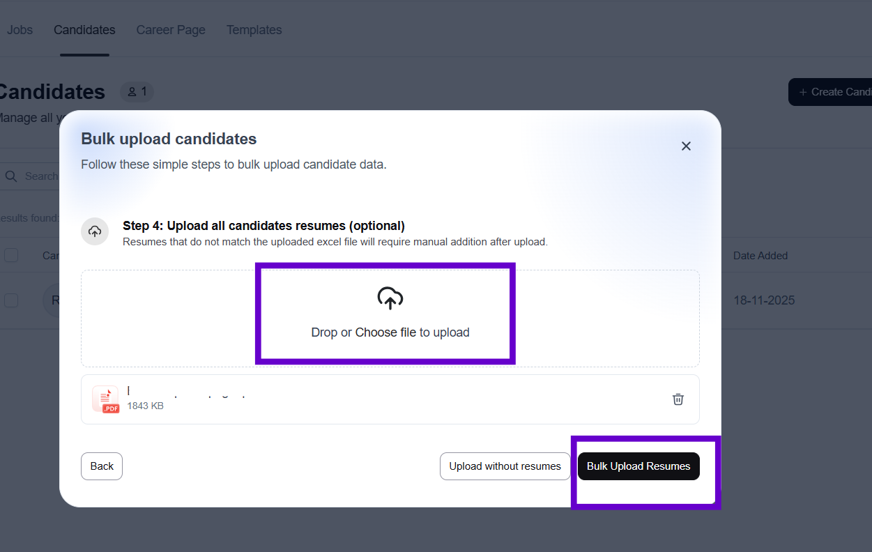Focus the candidate search field
872x552 pixels.
40,176
